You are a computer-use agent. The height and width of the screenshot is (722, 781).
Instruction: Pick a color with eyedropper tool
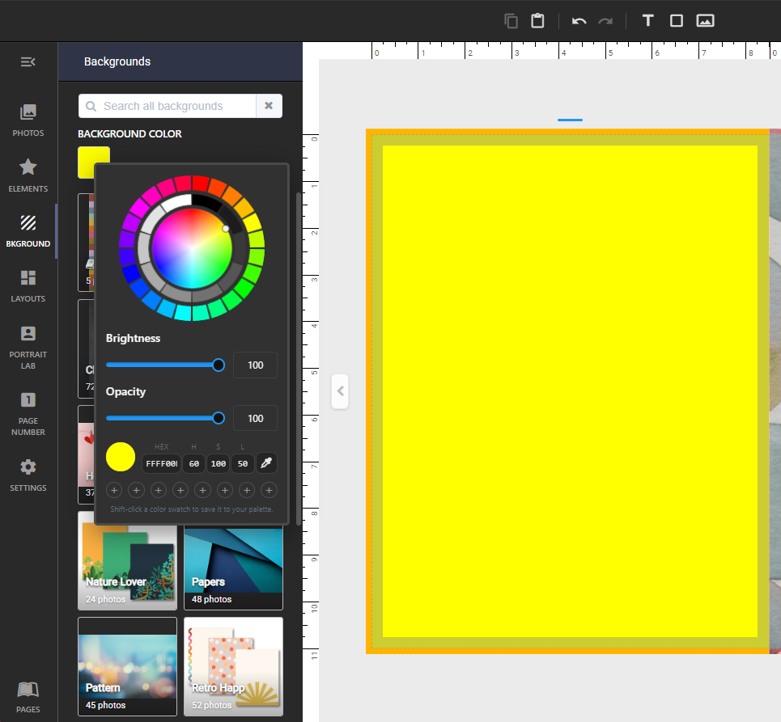(266, 463)
